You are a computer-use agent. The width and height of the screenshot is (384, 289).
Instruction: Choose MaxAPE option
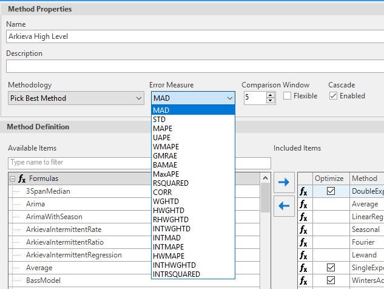(x=194, y=174)
